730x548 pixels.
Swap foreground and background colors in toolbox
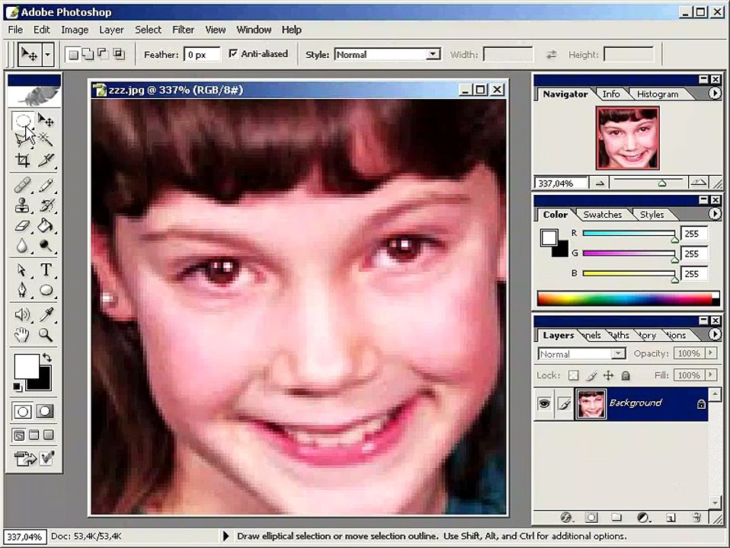coord(46,358)
